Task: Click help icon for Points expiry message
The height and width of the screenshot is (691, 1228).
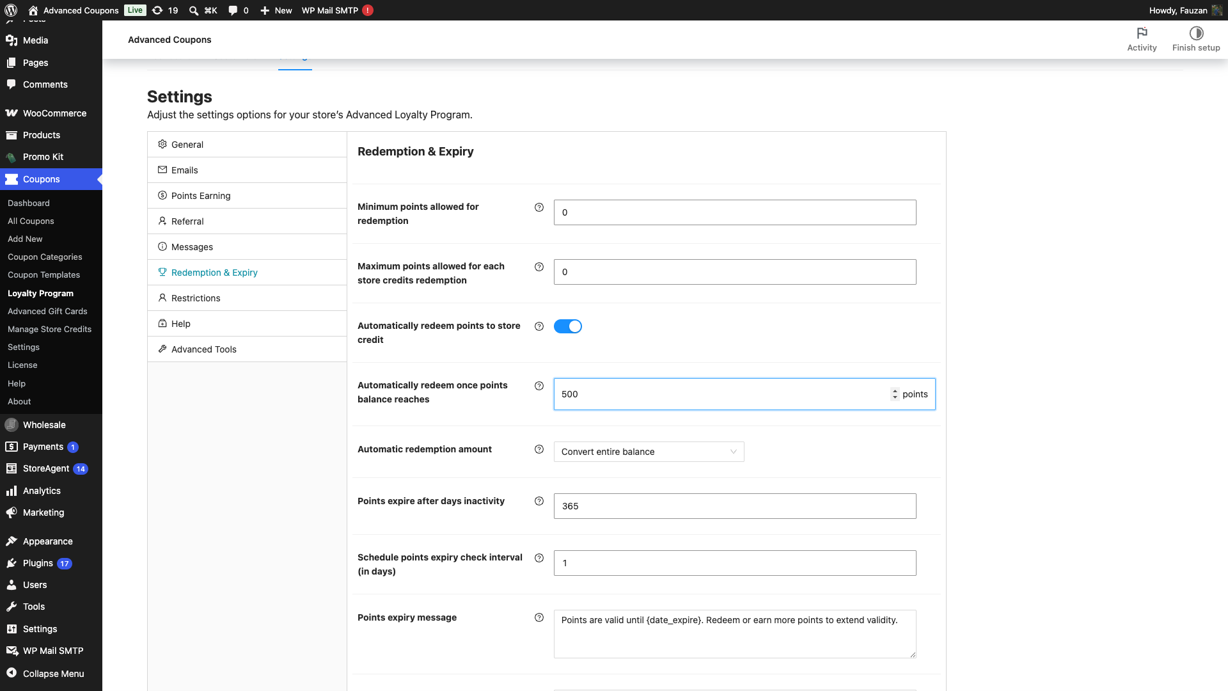Action: [539, 617]
